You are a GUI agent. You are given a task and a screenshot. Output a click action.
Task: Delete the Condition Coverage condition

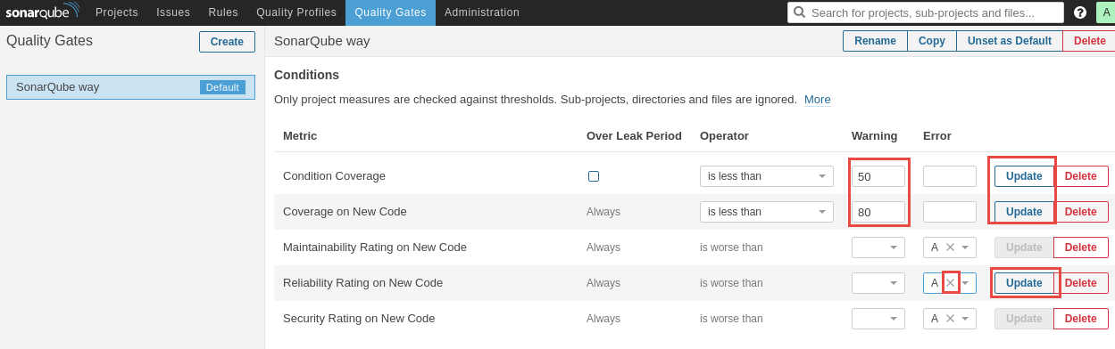1081,176
